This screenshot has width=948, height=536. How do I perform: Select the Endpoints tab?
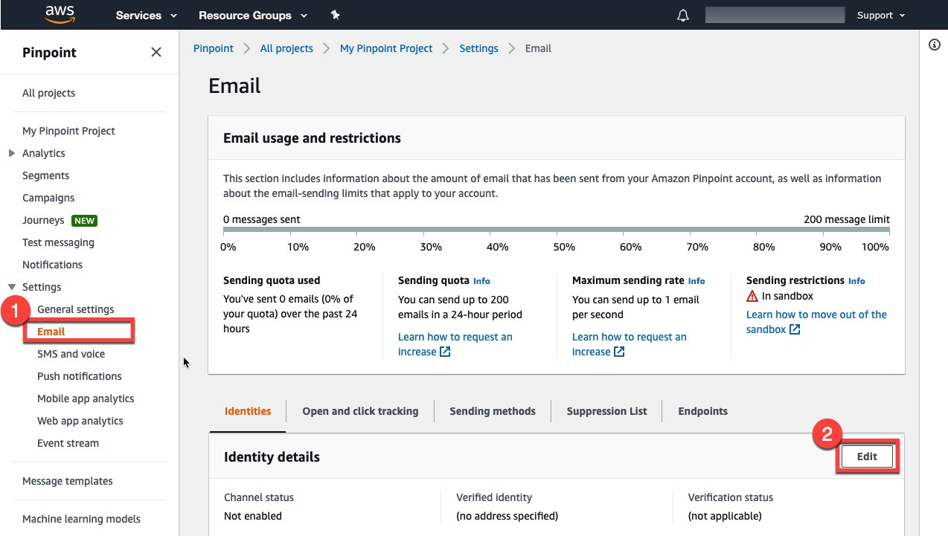pos(703,411)
